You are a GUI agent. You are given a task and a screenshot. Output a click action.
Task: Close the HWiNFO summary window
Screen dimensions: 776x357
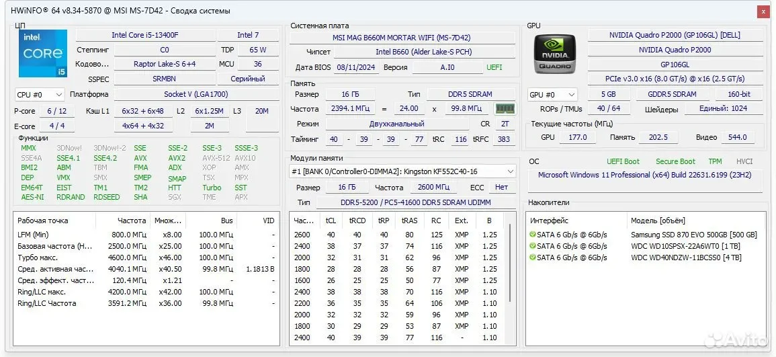click(763, 11)
